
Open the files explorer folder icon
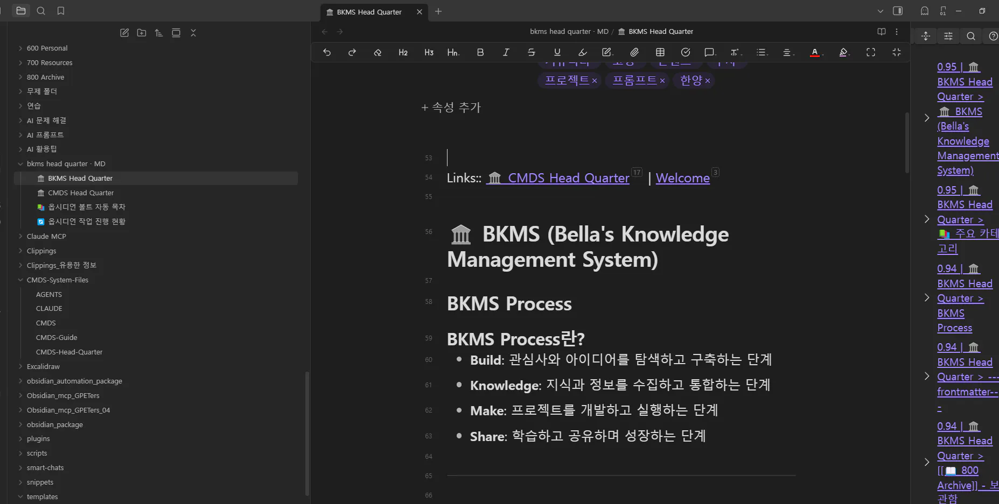pos(21,11)
